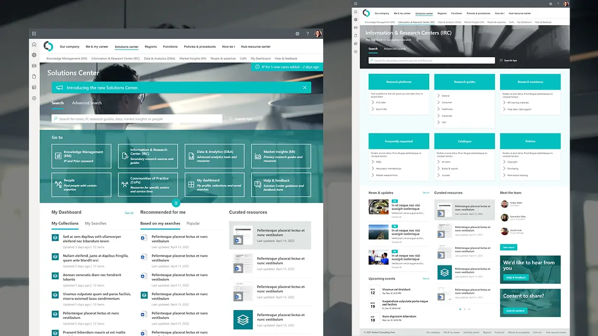
Task: Expand Copyright chevron under Policies
Action: 504,162
